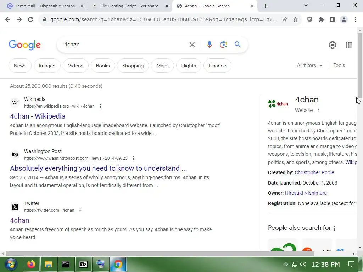Open 7-Zip from the taskbar

[83, 264]
